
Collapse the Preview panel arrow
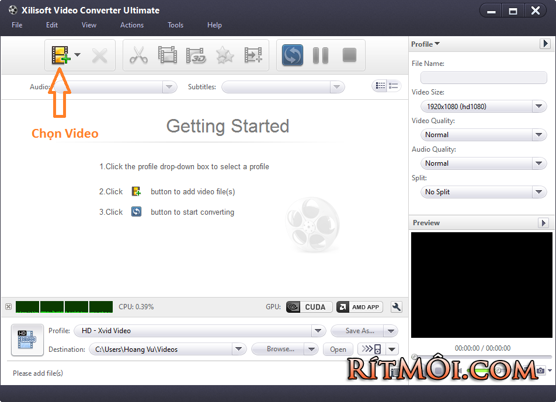point(543,223)
